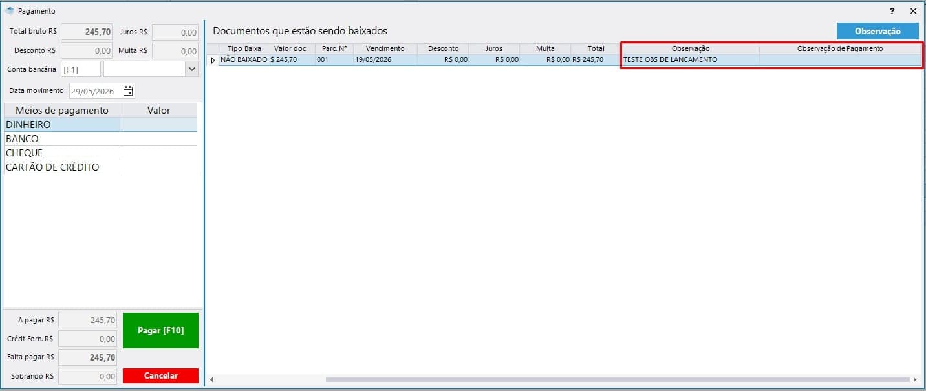Click the Observação de Pagamento column header

coord(840,48)
